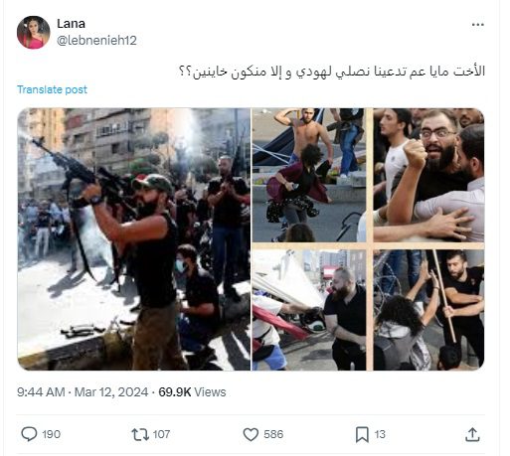Screen dimensions: 510x456
Task: Click the 69.9K Views count
Action: (192, 392)
